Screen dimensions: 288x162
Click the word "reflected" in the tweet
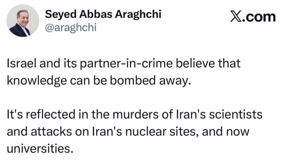44,116
